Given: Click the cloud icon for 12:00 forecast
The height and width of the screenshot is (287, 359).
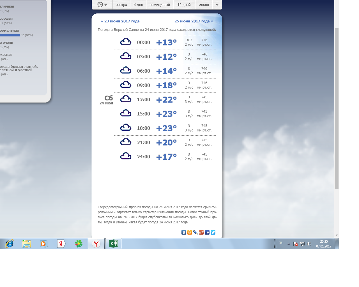Looking at the screenshot, I should pyautogui.click(x=126, y=99).
